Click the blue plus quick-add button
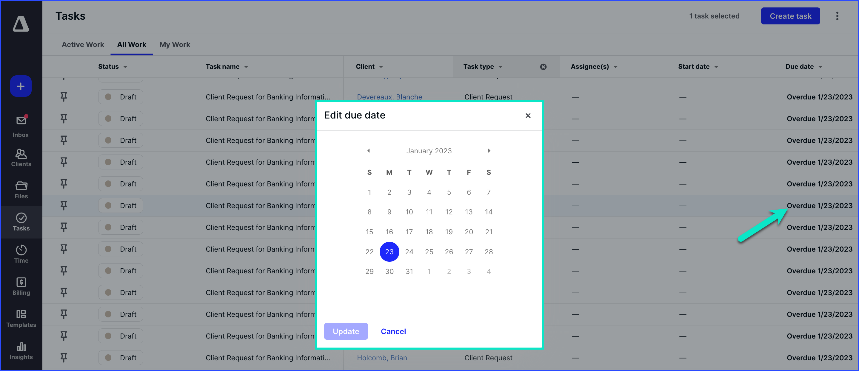 click(x=21, y=86)
